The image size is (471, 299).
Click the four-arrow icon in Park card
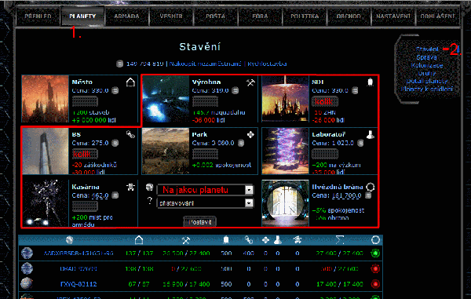[250, 135]
